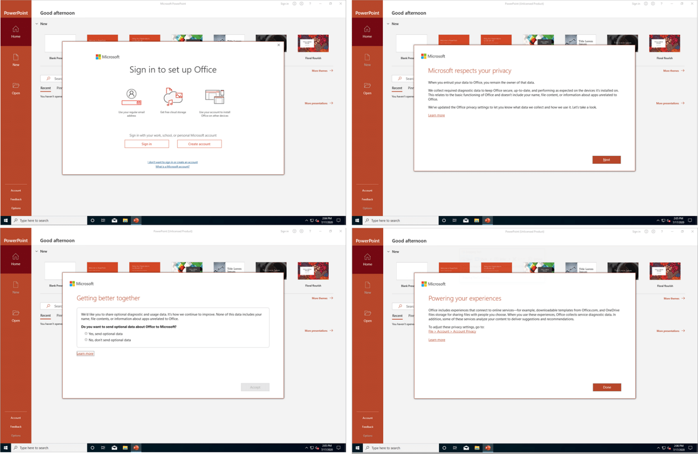
Task: Click 'More themes' in 'Powering your experiences' screenshot
Action: (674, 298)
